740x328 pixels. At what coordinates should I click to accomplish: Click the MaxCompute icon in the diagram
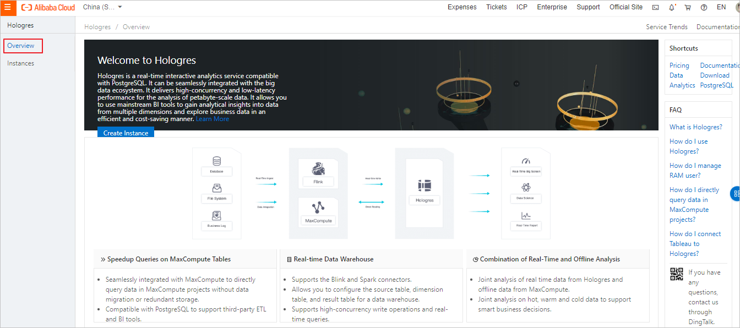(x=318, y=207)
